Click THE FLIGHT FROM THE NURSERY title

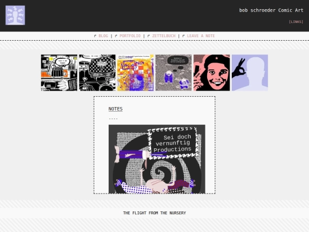click(154, 213)
